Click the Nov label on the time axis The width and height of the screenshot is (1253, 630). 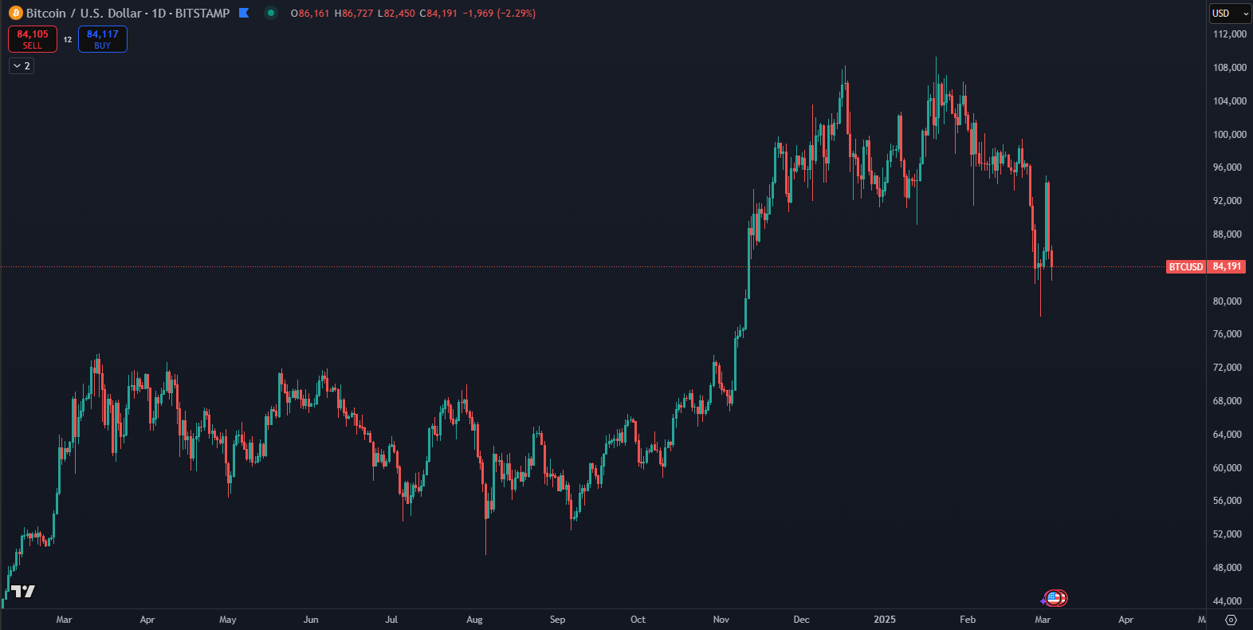click(x=721, y=620)
